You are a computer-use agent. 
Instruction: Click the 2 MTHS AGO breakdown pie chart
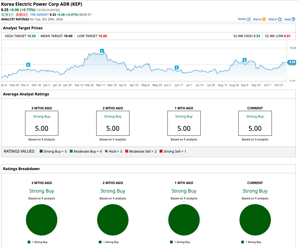pyautogui.click(x=113, y=220)
